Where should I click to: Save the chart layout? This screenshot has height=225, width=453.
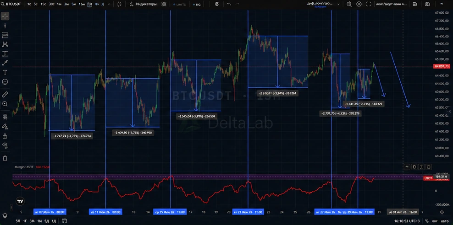415,4
